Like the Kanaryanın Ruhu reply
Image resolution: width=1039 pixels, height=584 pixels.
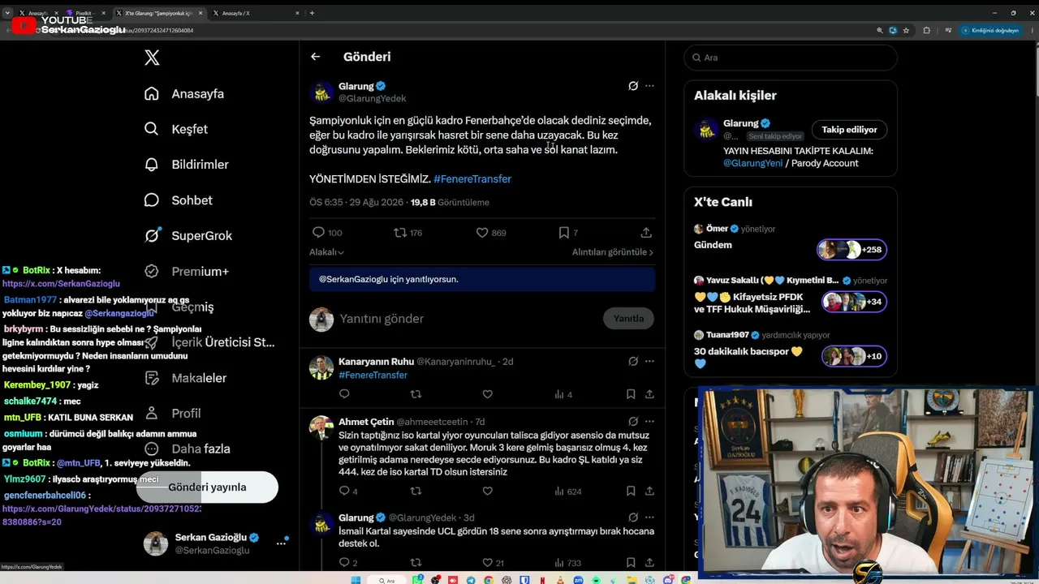(x=487, y=394)
